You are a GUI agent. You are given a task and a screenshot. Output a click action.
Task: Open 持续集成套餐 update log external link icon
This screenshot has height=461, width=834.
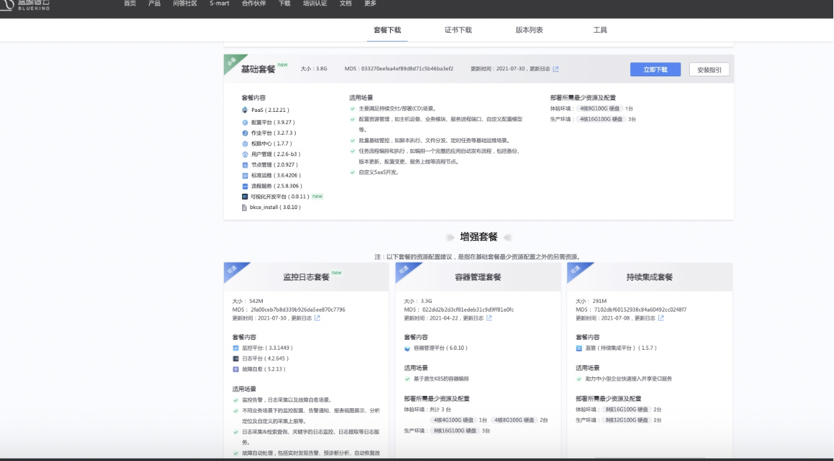point(660,318)
